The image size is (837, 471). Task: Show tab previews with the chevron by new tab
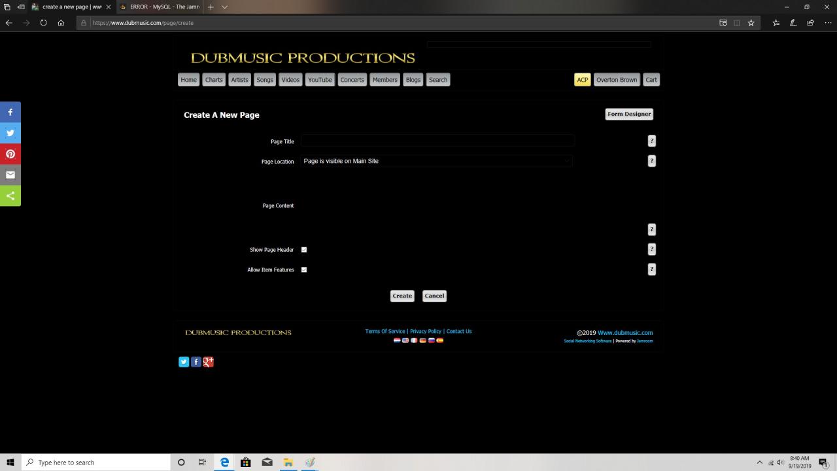pyautogui.click(x=224, y=7)
